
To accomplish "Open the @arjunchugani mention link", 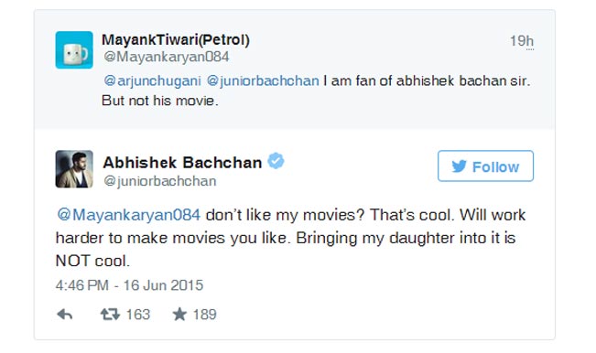I will [x=152, y=80].
